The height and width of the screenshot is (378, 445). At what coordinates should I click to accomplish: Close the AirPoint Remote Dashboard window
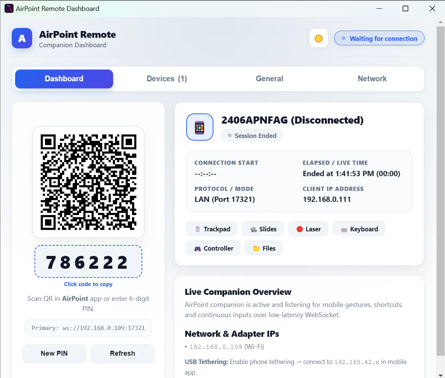point(432,9)
